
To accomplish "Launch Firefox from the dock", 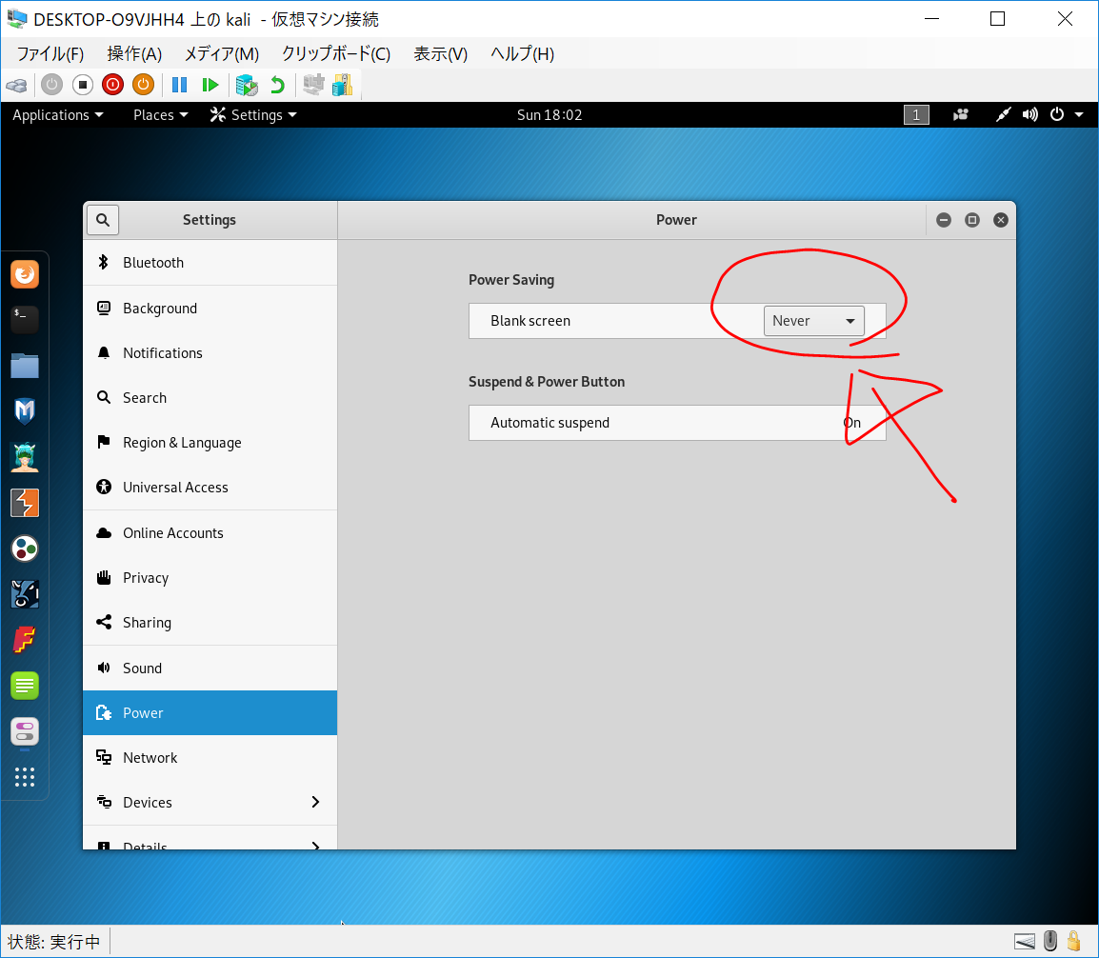I will coord(25,274).
